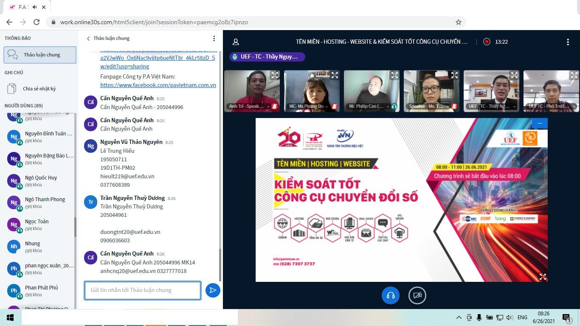Go back using the Thảo luận chung chevron
Image resolution: width=580 pixels, height=326 pixels.
[x=88, y=38]
